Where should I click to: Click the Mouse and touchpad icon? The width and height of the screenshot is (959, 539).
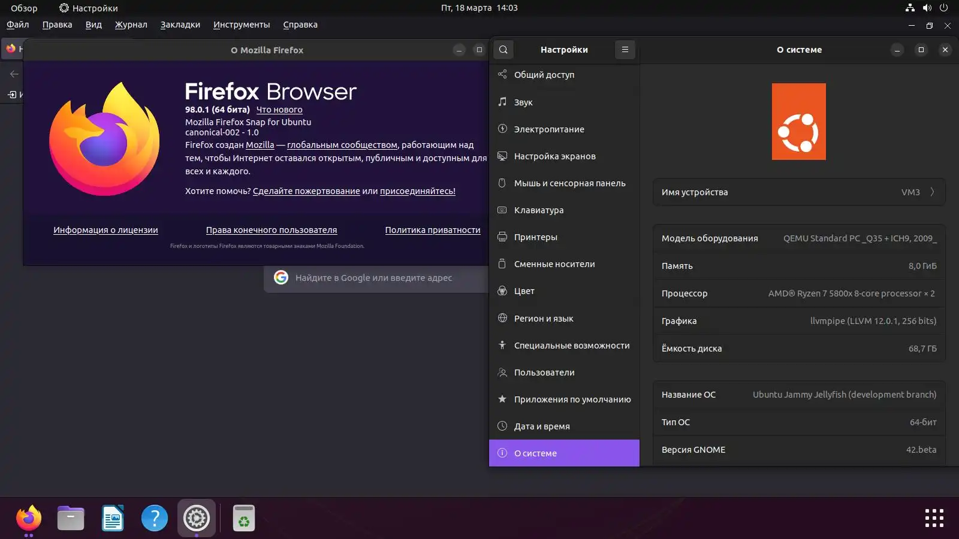(x=502, y=183)
